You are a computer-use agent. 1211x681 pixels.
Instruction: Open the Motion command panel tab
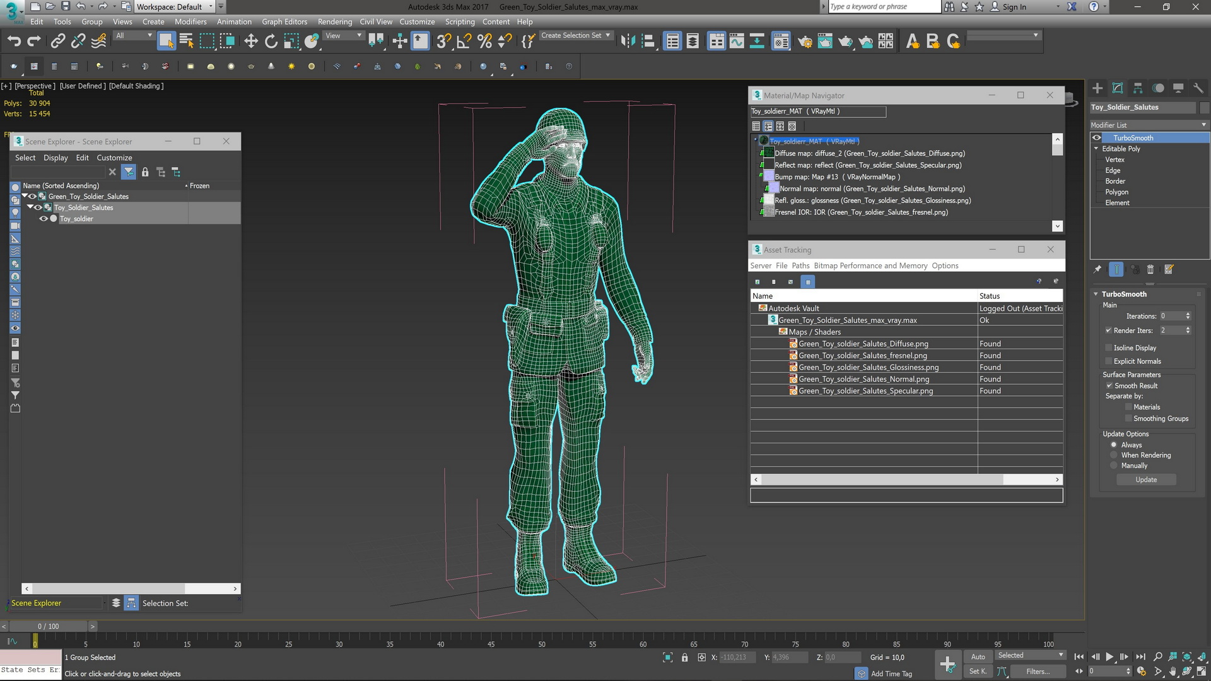[x=1158, y=88]
